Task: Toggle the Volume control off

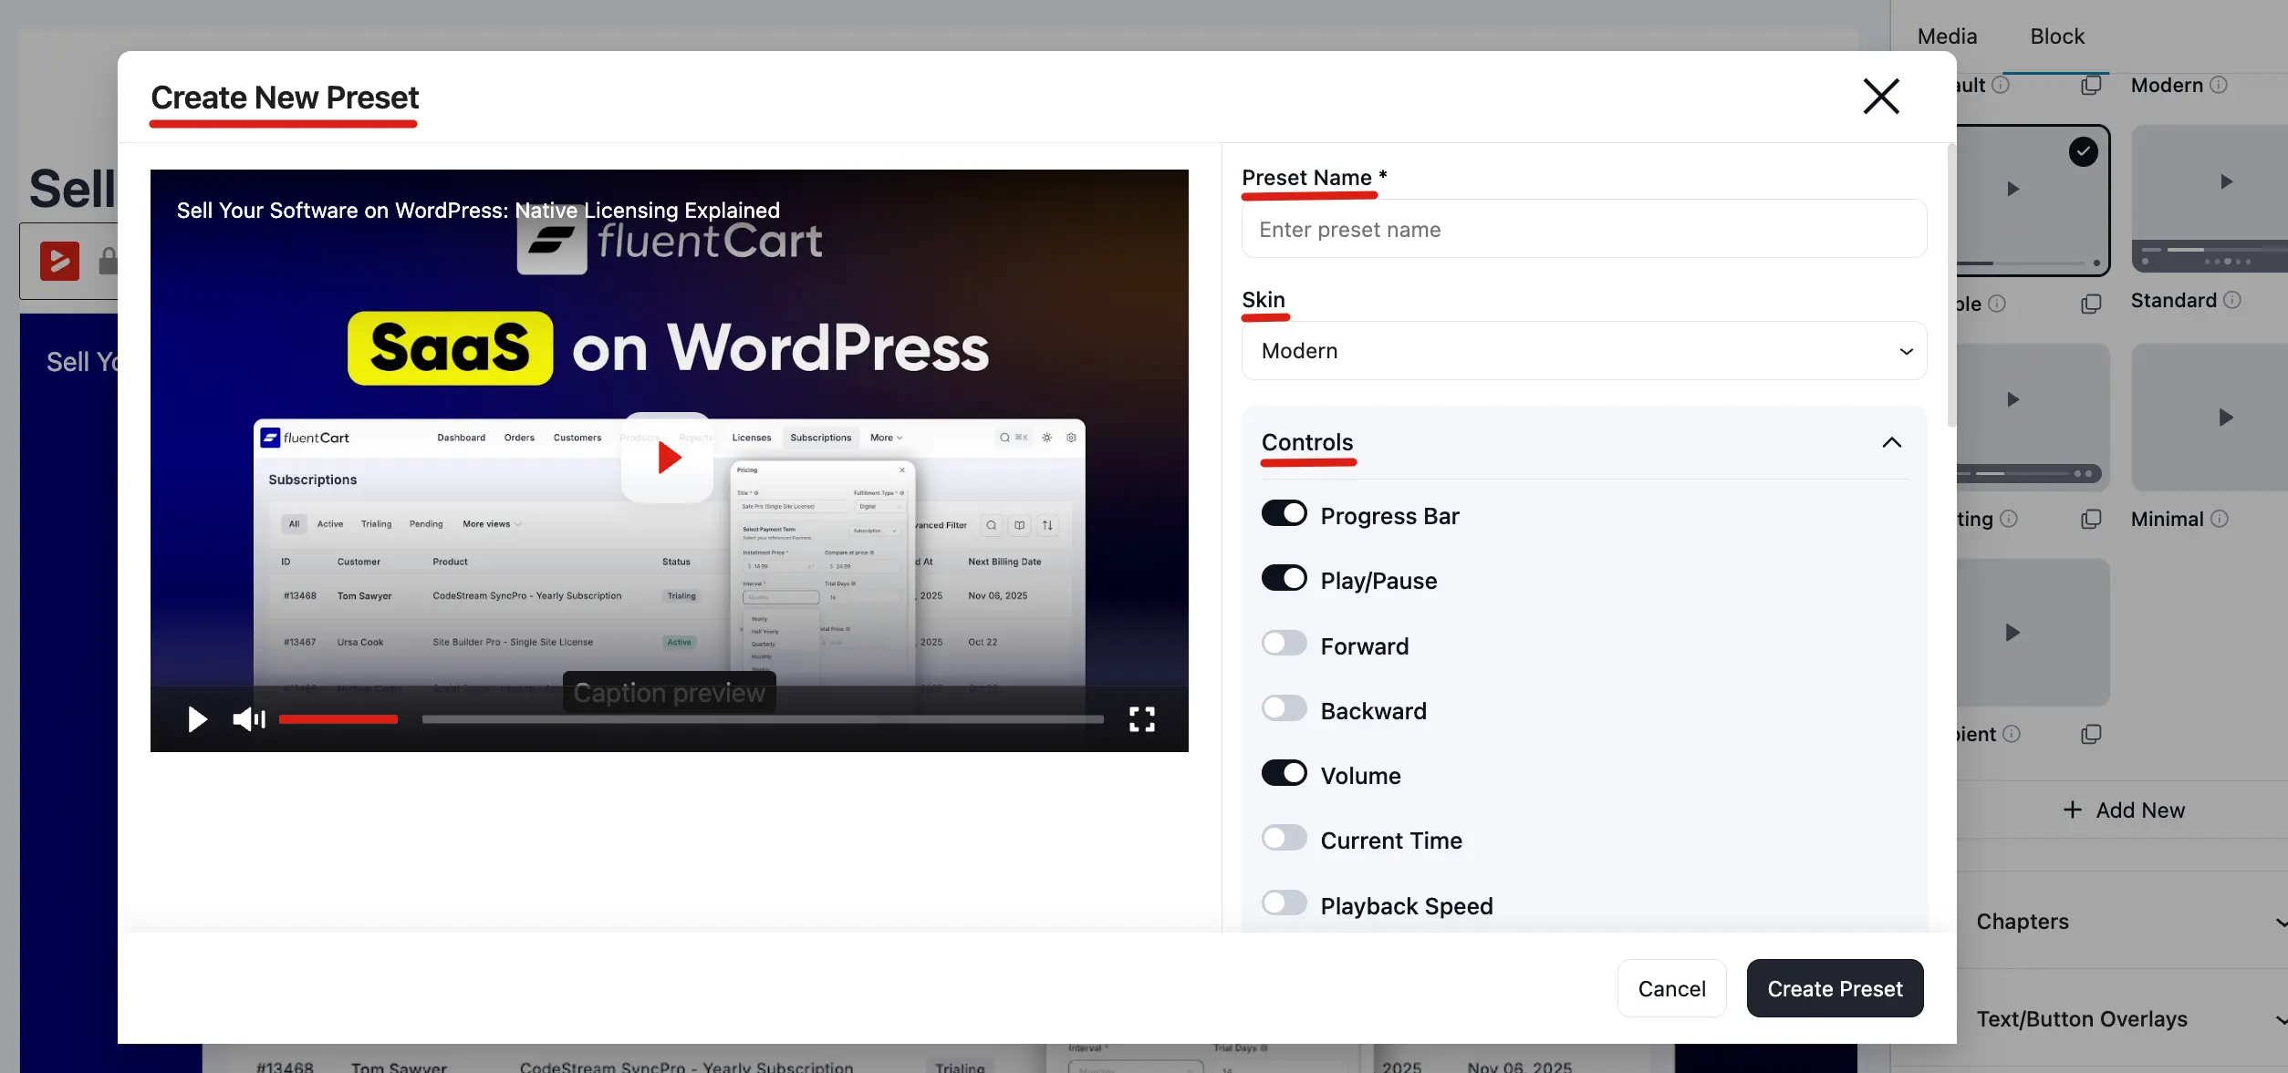Action: pyautogui.click(x=1284, y=773)
